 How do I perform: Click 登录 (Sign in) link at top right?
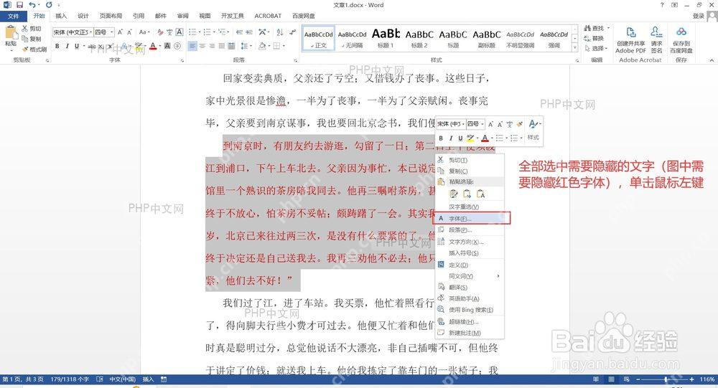(x=699, y=16)
